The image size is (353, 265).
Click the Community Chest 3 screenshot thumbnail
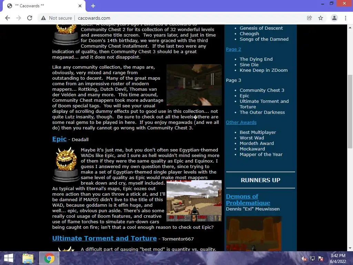tap(194, 85)
